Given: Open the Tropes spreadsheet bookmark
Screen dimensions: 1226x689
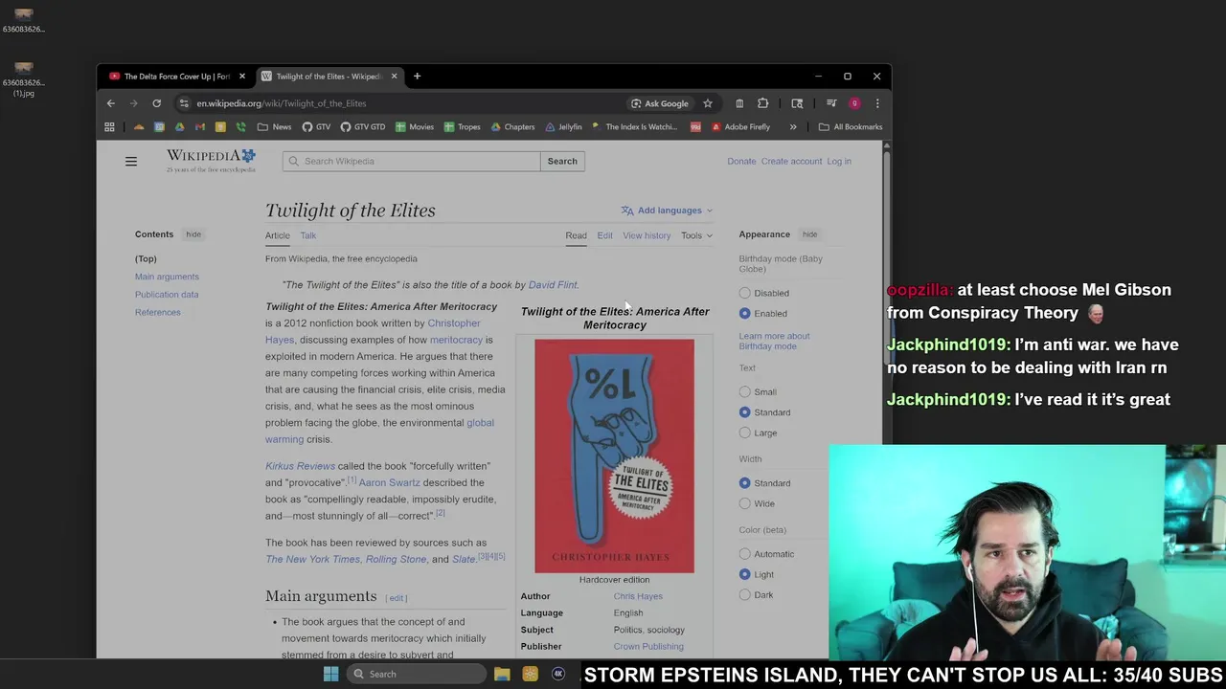Looking at the screenshot, I should point(462,126).
